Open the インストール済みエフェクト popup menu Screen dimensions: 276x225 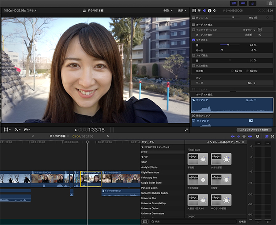pos(226,142)
